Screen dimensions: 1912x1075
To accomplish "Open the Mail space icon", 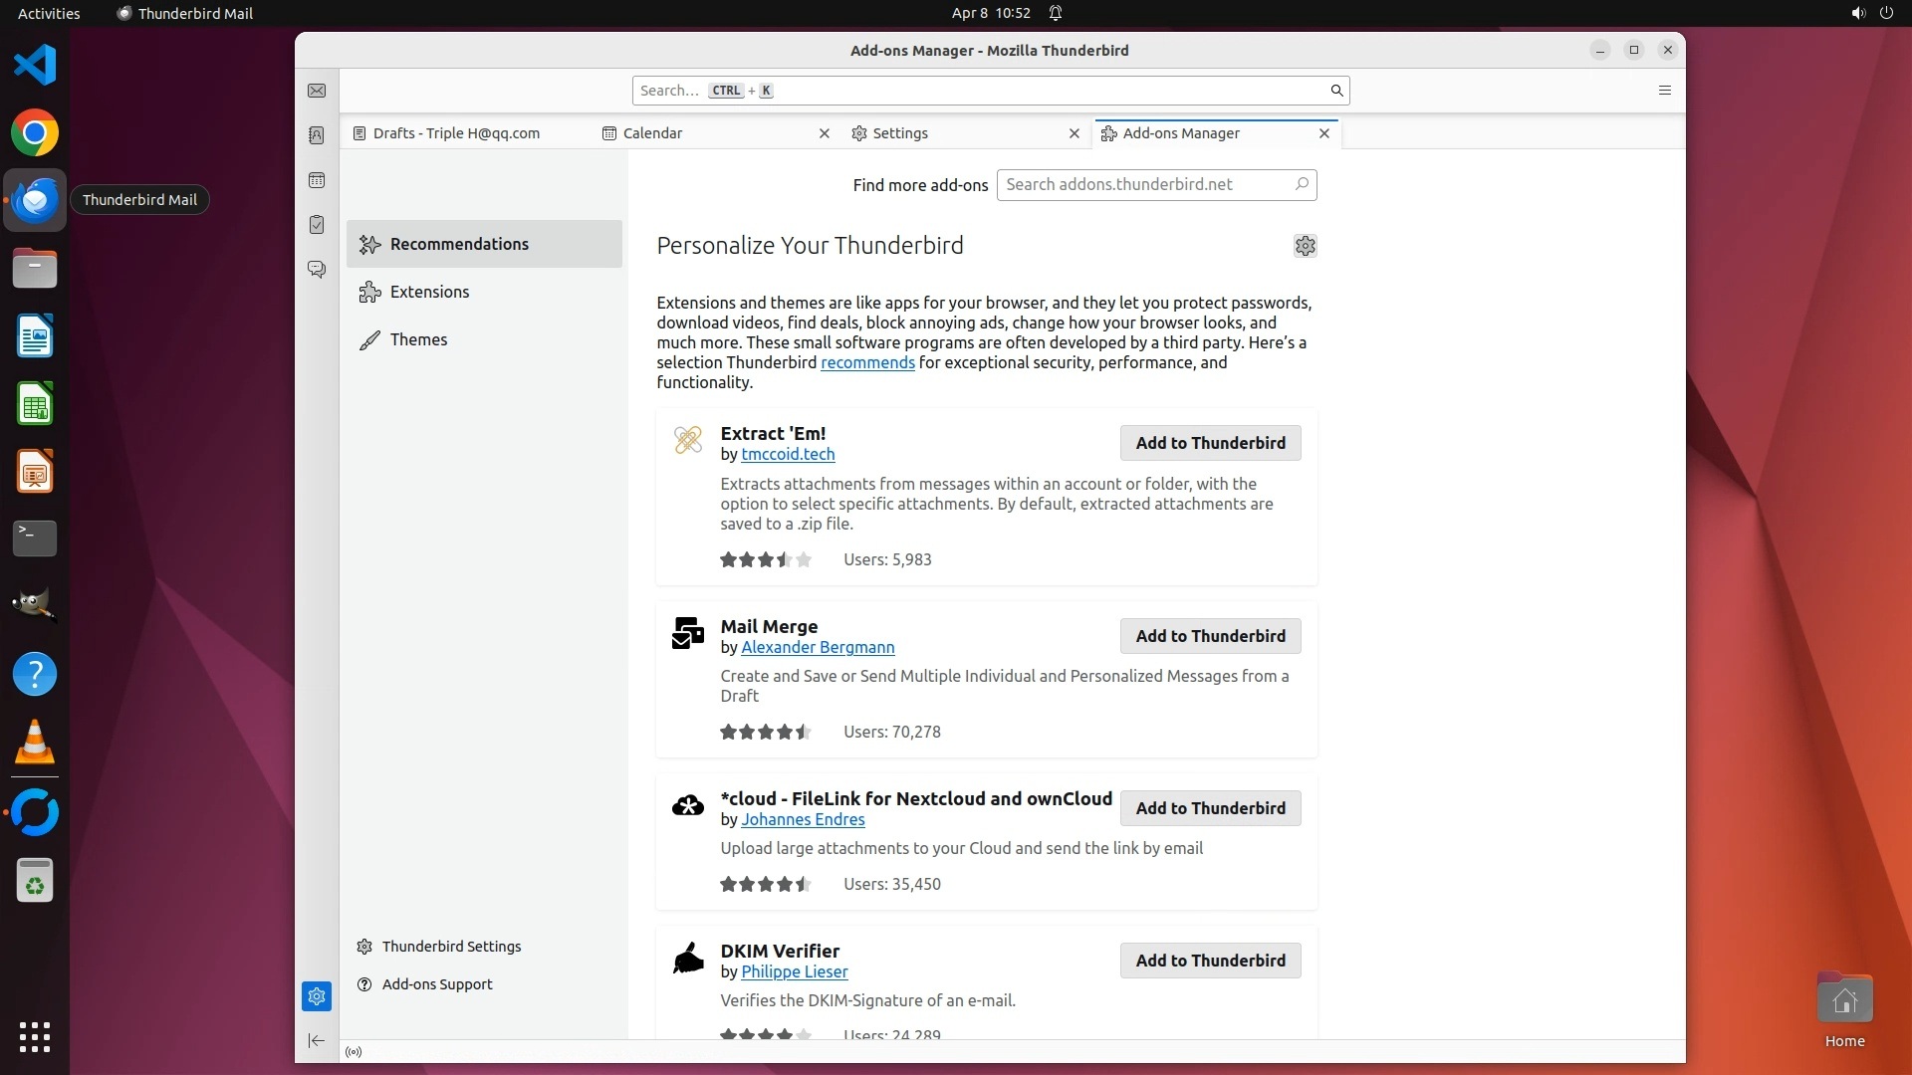I will pyautogui.click(x=317, y=91).
